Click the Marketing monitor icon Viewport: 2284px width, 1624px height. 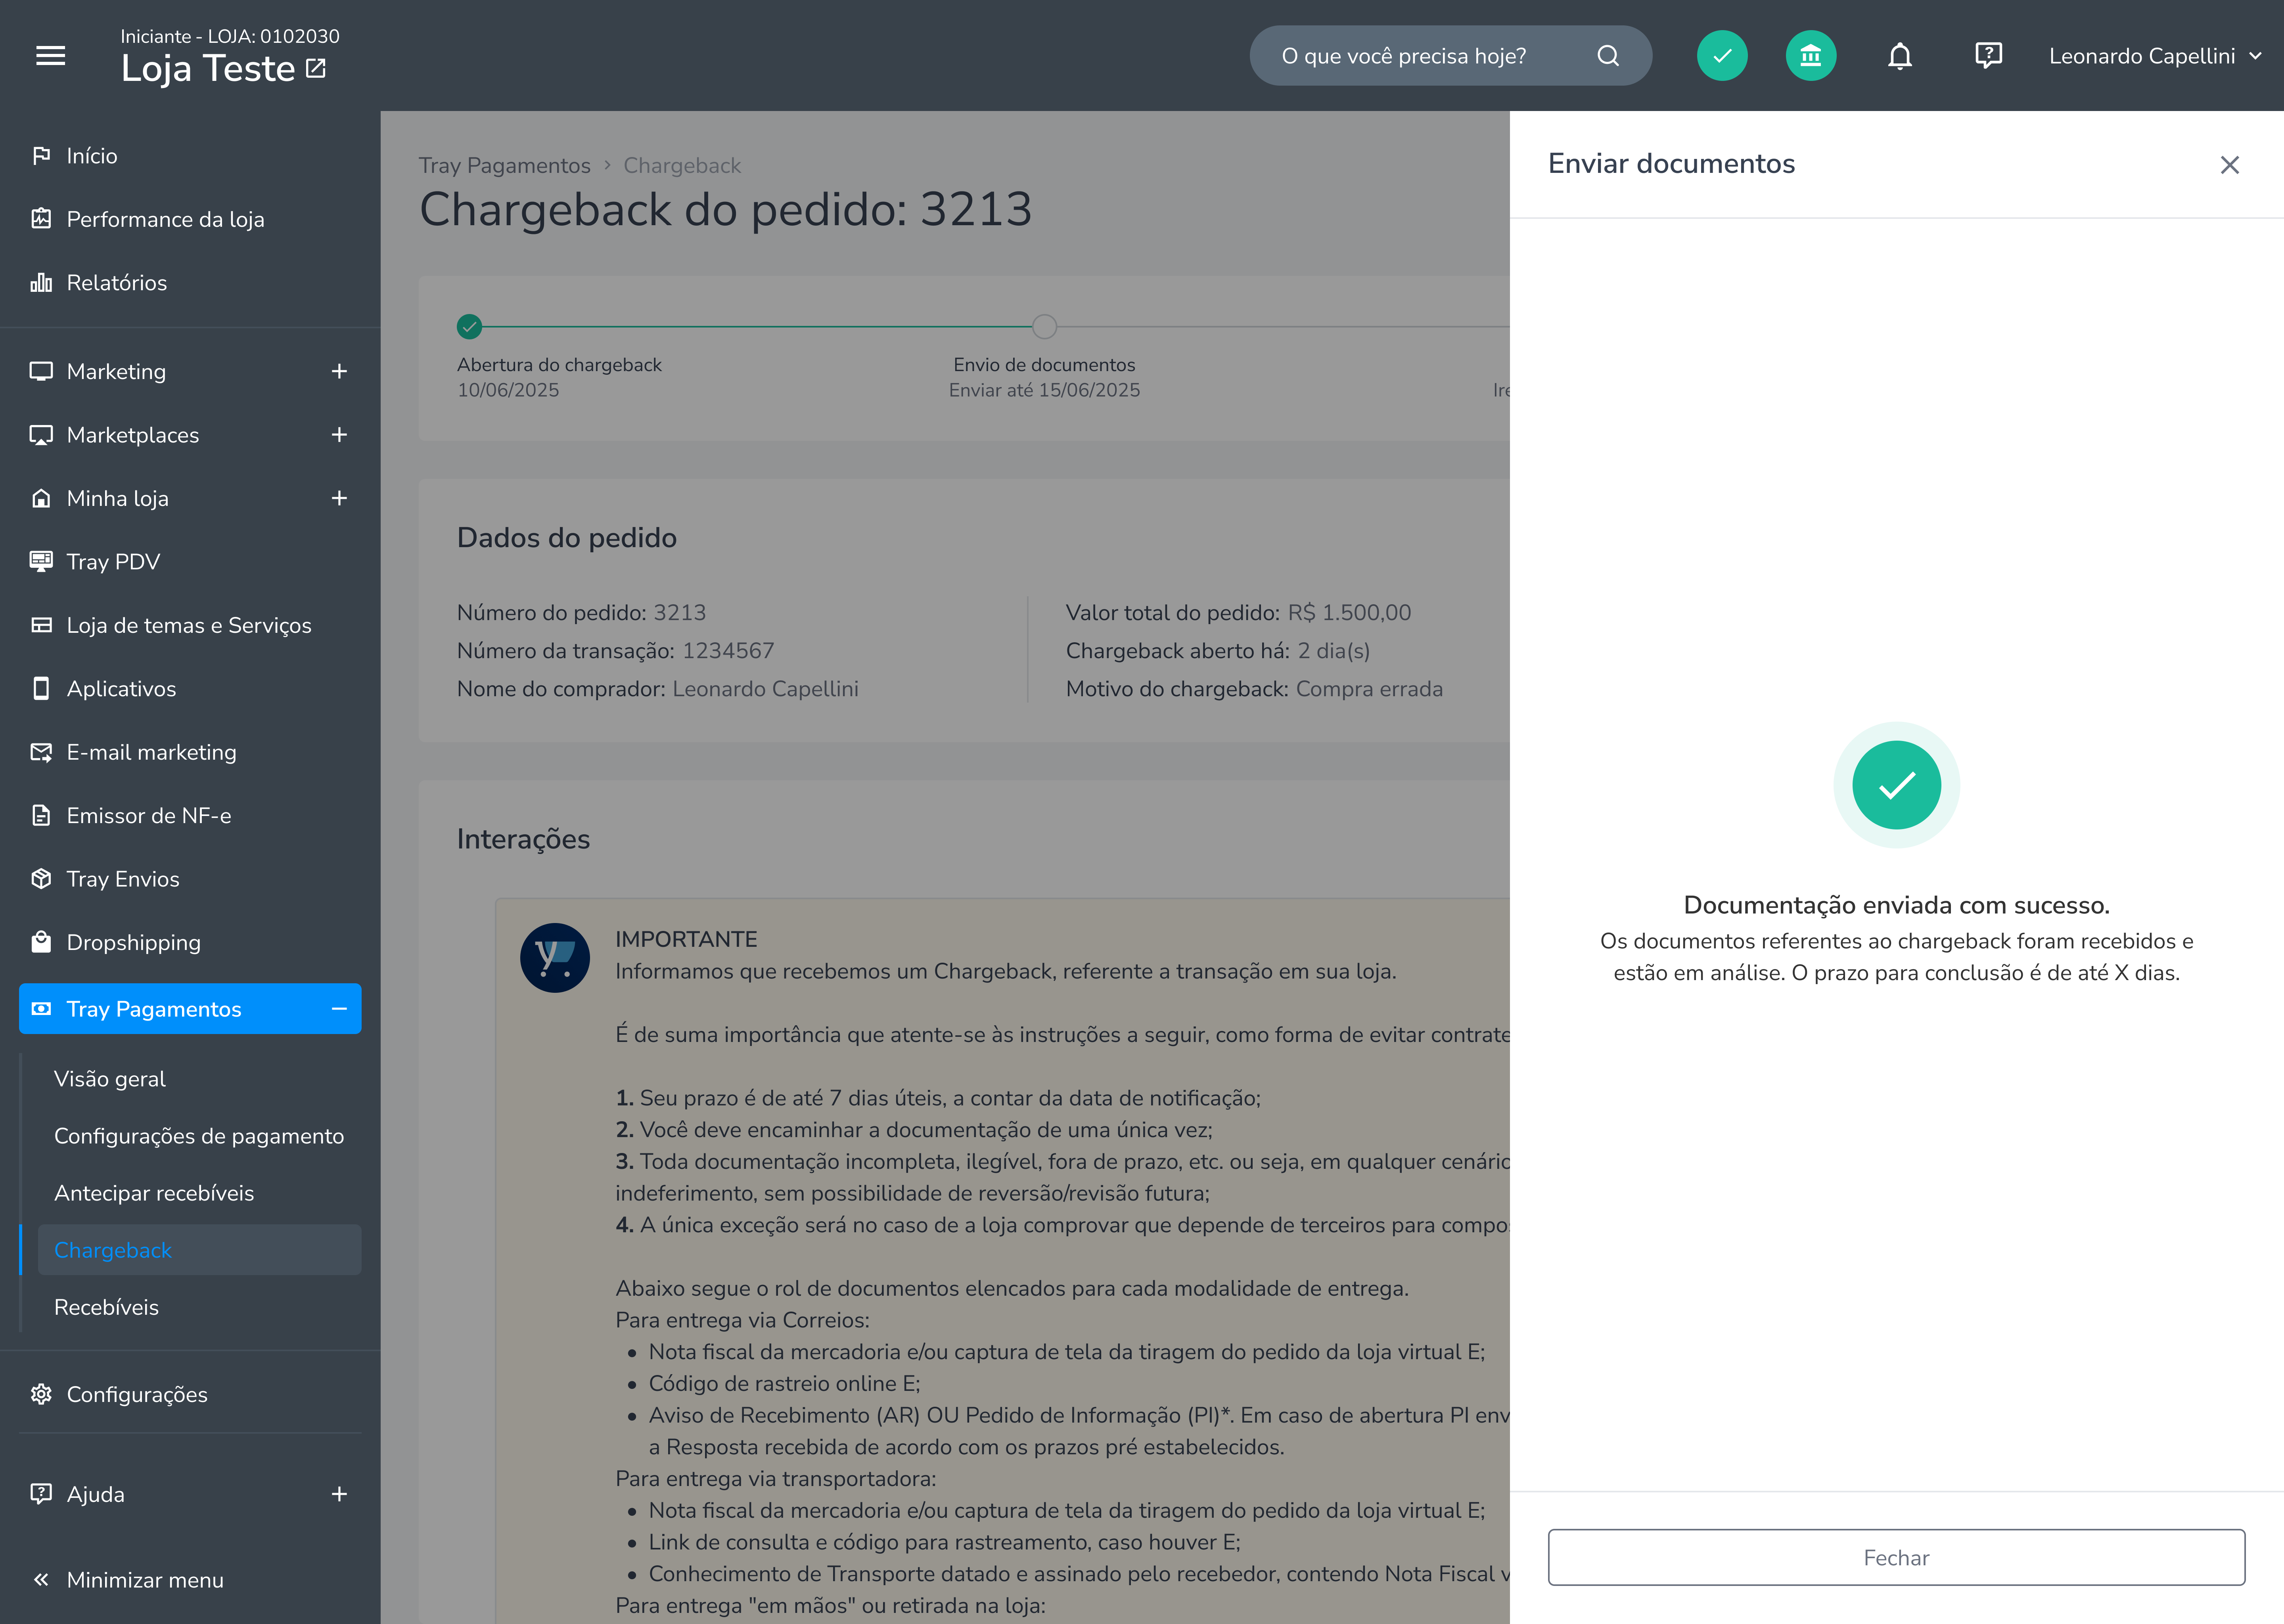(41, 371)
